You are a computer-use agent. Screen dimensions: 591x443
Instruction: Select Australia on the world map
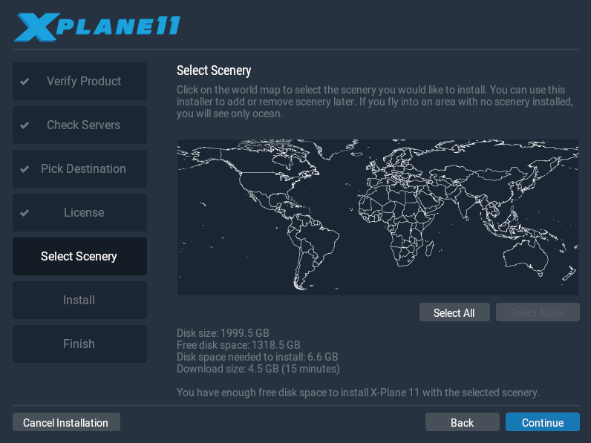click(526, 258)
